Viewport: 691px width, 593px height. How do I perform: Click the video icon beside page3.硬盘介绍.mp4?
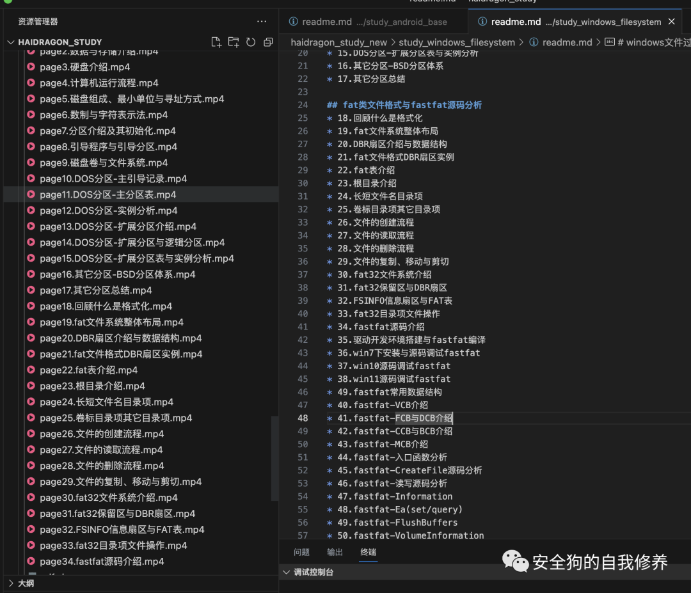pyautogui.click(x=31, y=67)
